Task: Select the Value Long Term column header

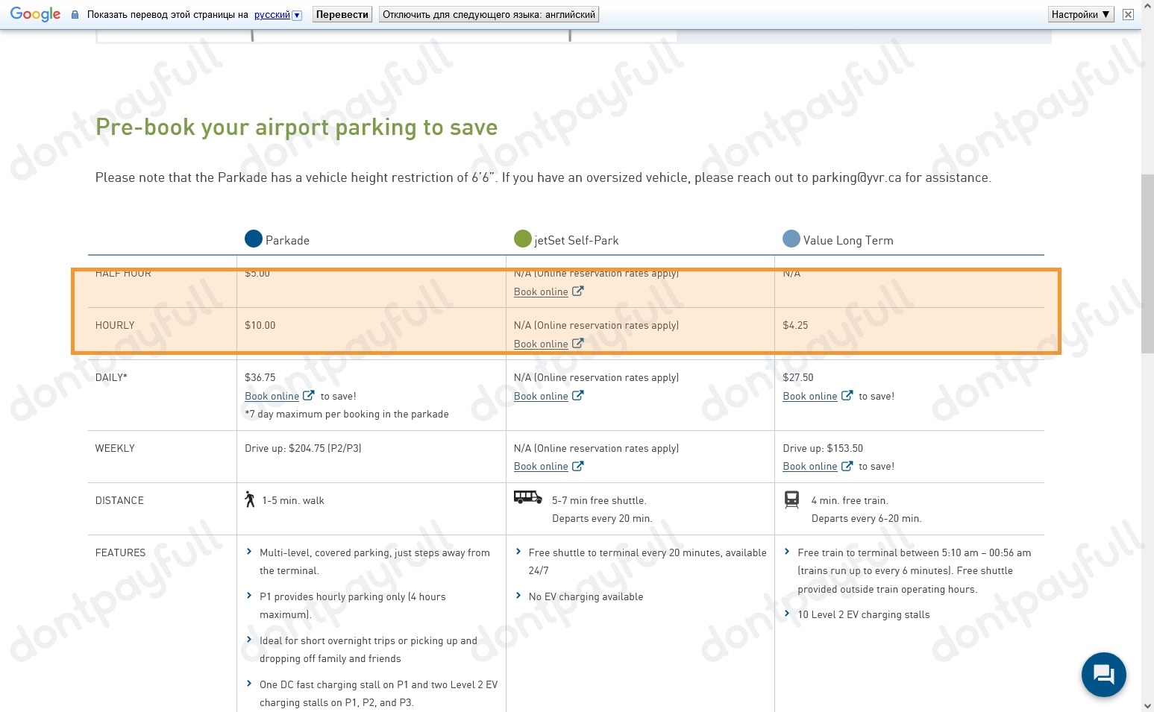Action: tap(847, 239)
